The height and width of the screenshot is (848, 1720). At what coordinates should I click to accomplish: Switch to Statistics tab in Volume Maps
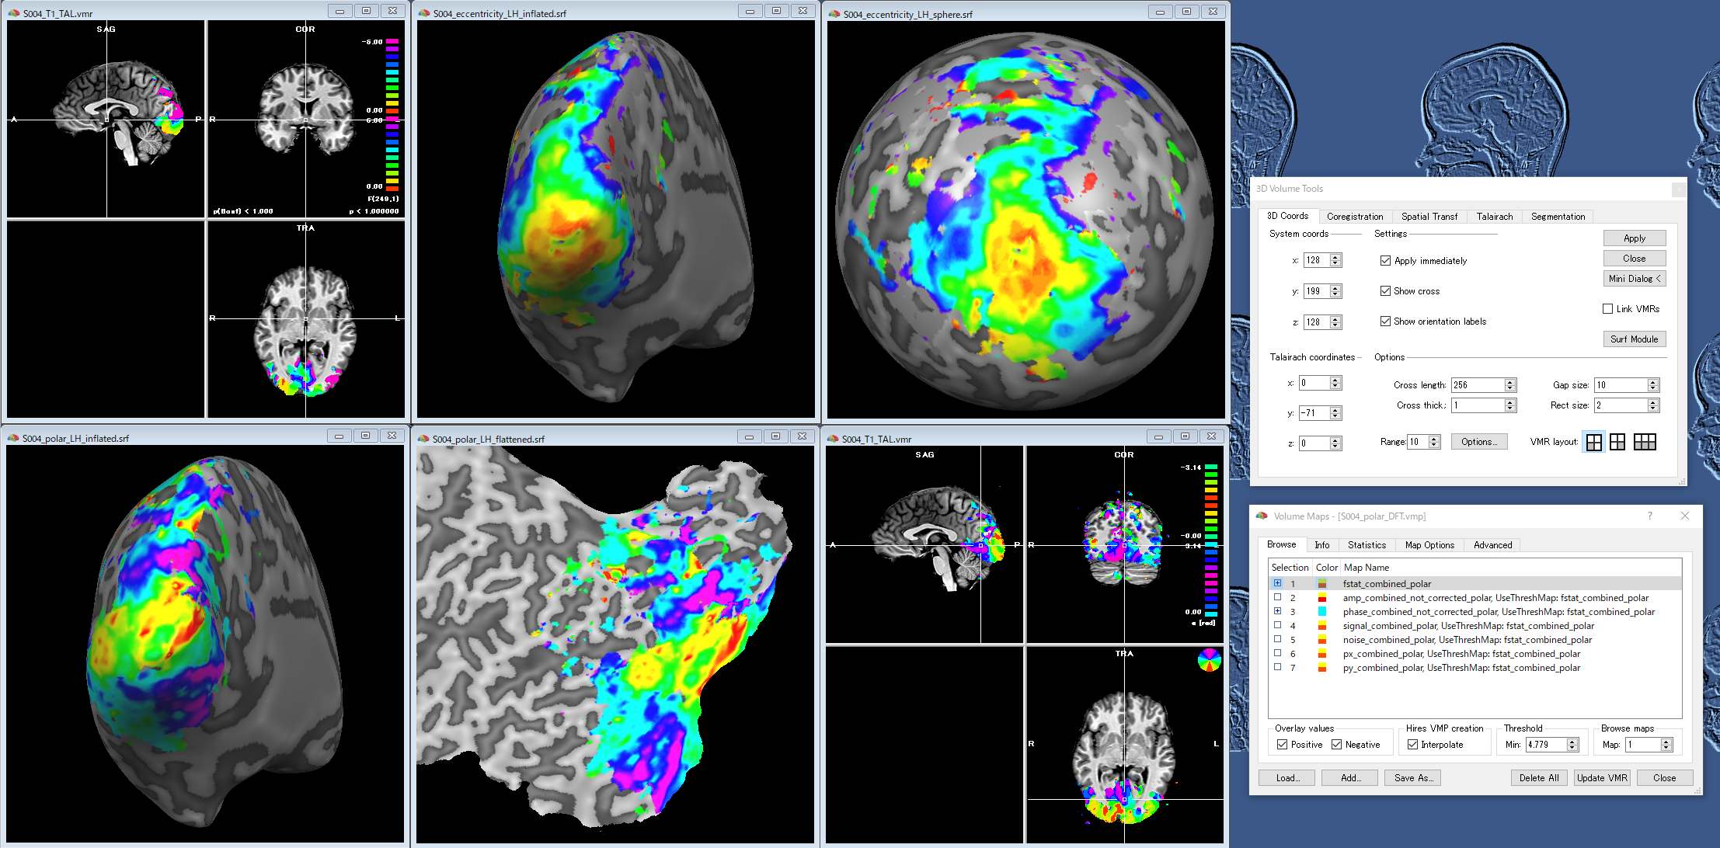point(1367,545)
